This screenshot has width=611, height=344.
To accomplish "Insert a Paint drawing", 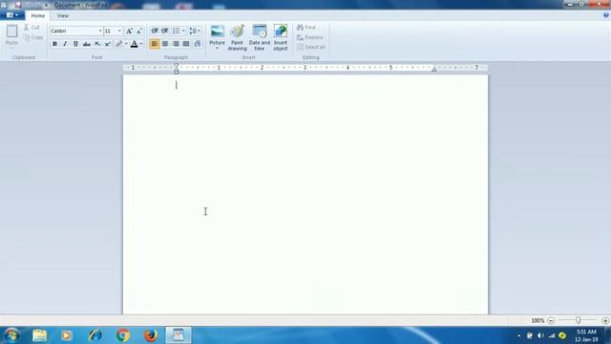I will [x=237, y=37].
